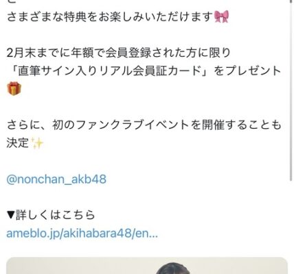Click the 会員登録された方に限り phrase

click(x=168, y=53)
